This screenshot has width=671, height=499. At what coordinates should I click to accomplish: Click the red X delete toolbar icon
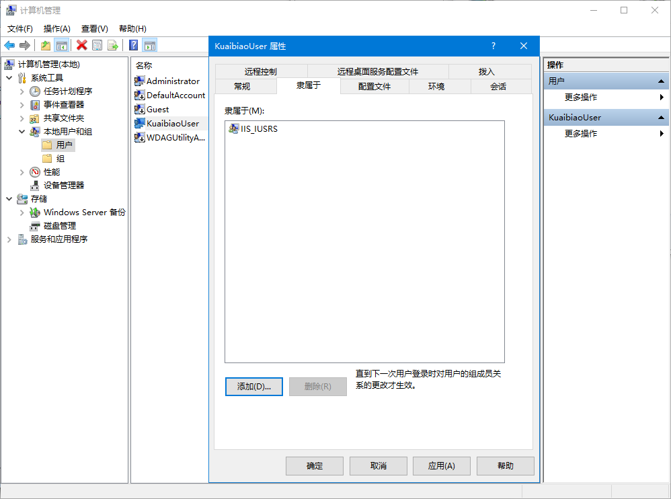(82, 45)
